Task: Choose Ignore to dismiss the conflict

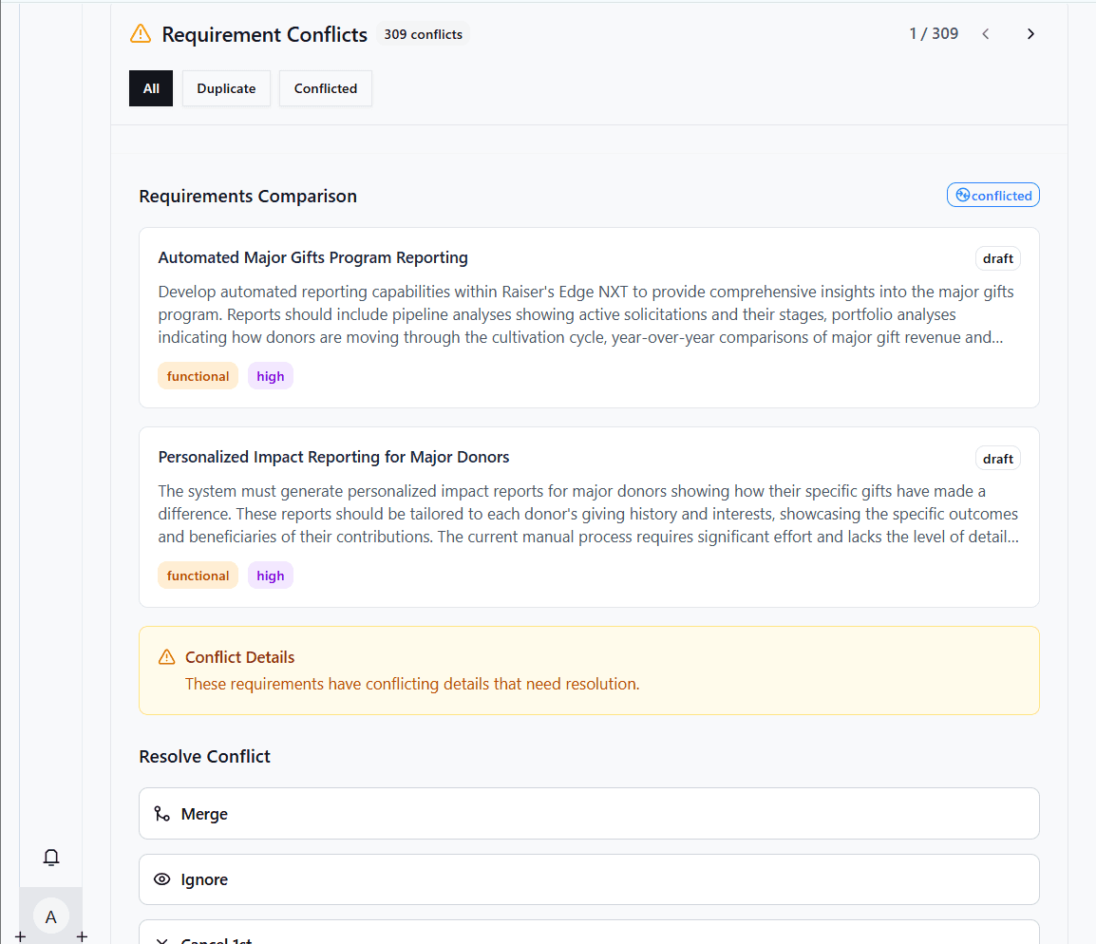Action: click(589, 879)
